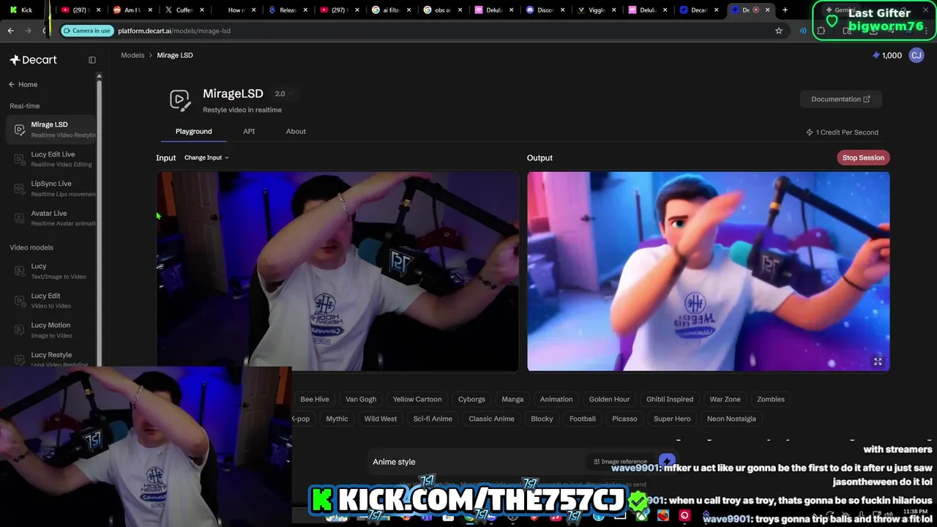Viewport: 937px width, 527px height.
Task: Open a new browser tab with plus
Action: pyautogui.click(x=785, y=10)
